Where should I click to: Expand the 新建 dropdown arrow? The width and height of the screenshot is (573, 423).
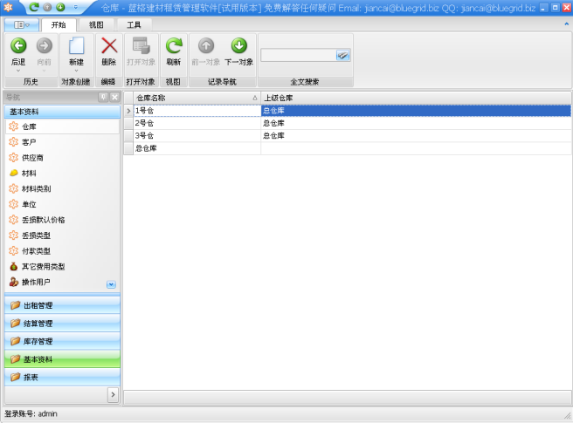(x=76, y=71)
